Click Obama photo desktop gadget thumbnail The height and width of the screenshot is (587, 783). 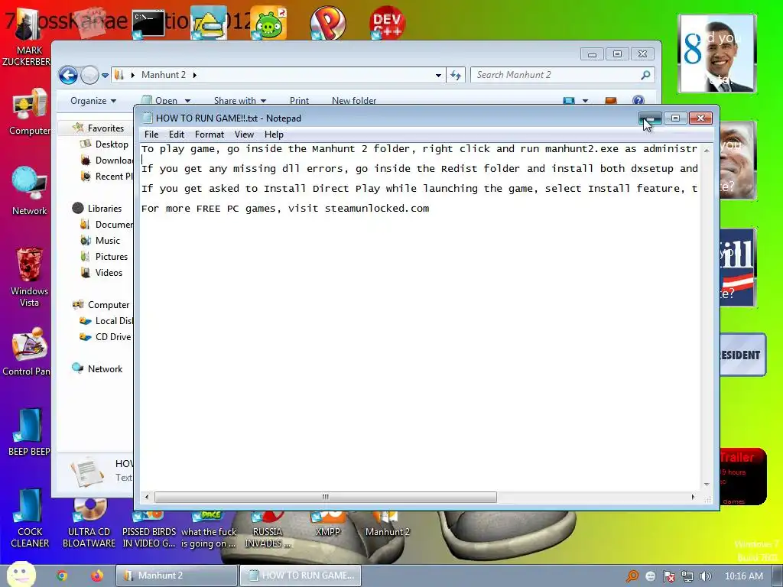717,54
